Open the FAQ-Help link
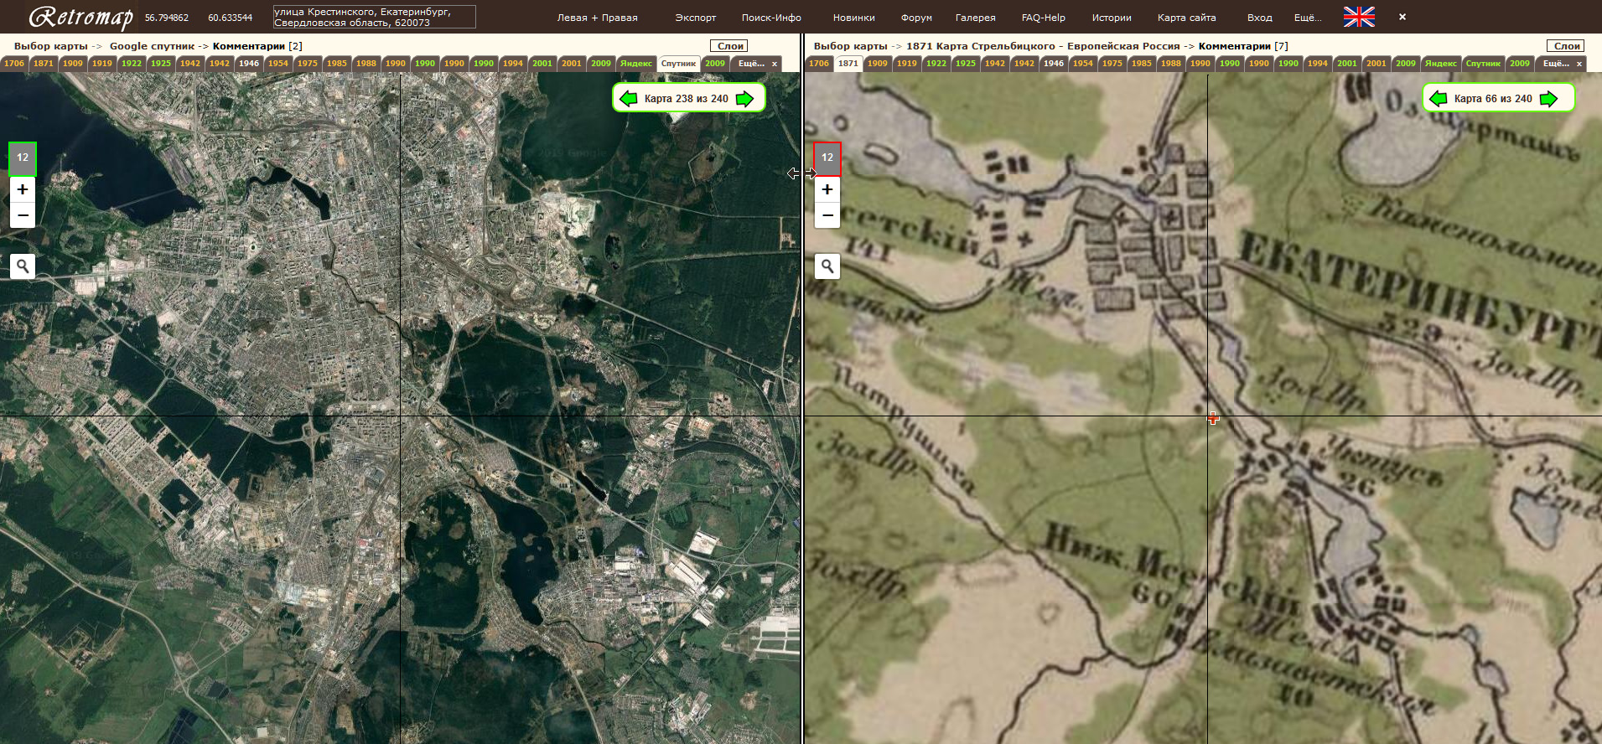This screenshot has width=1602, height=744. click(x=1044, y=18)
